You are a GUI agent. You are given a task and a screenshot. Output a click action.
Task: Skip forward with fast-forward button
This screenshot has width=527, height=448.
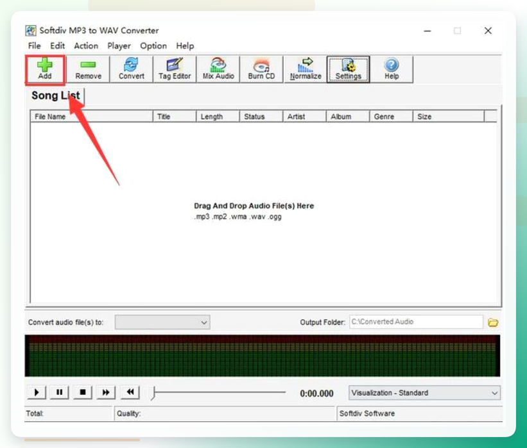tap(106, 392)
